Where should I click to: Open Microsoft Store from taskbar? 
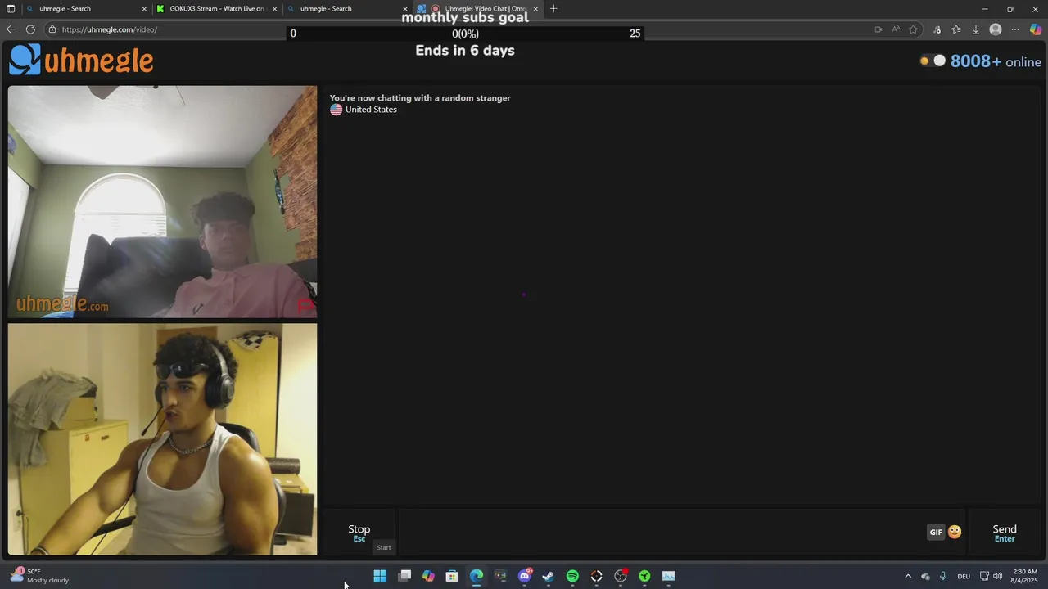pos(452,576)
